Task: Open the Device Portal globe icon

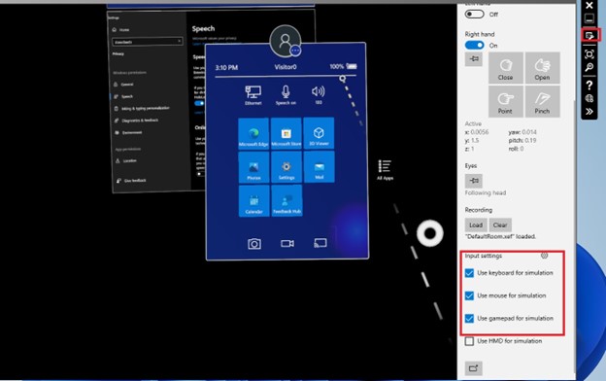Action: (x=589, y=98)
